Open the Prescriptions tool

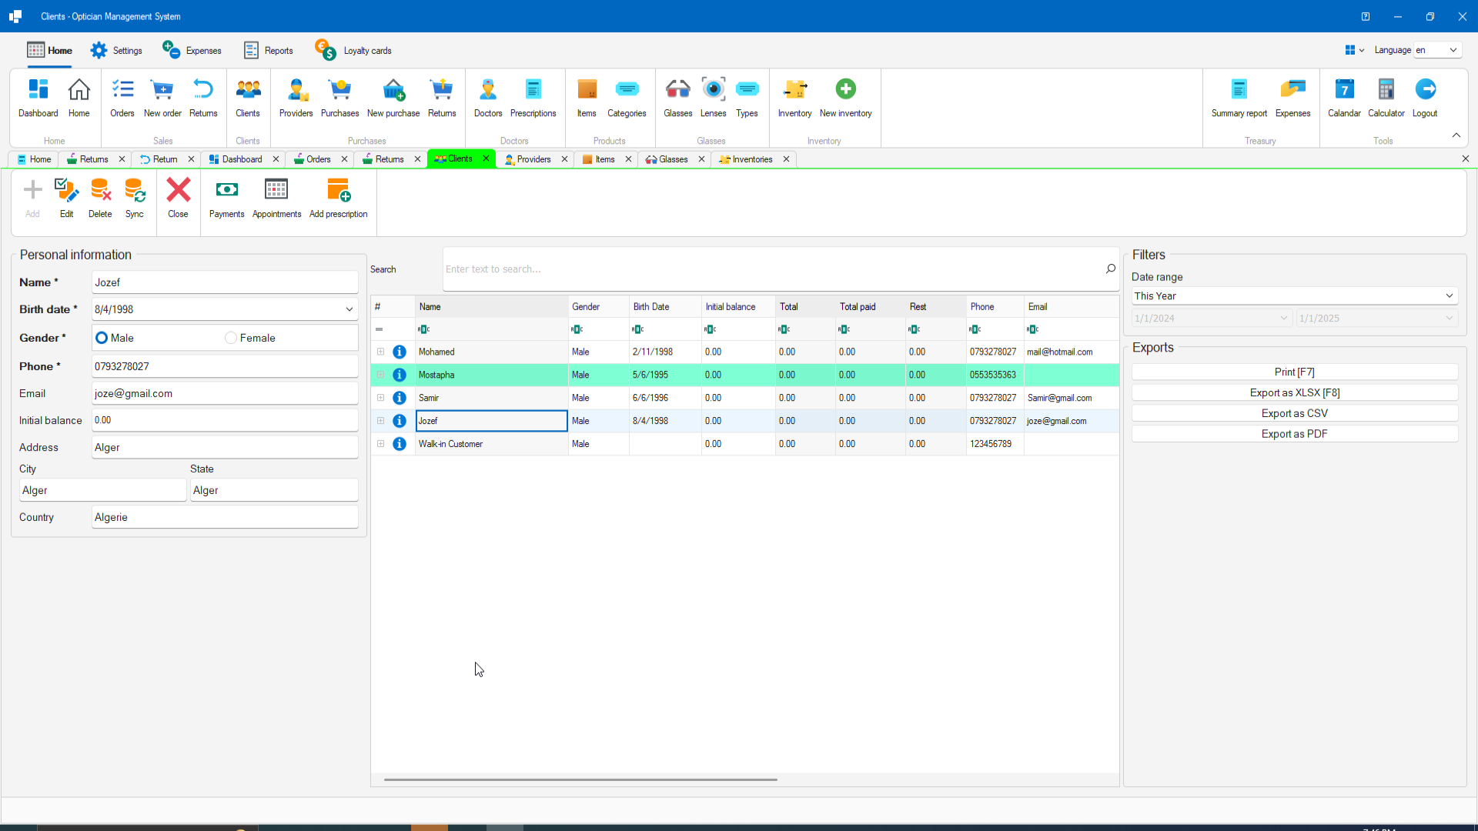pos(533,98)
